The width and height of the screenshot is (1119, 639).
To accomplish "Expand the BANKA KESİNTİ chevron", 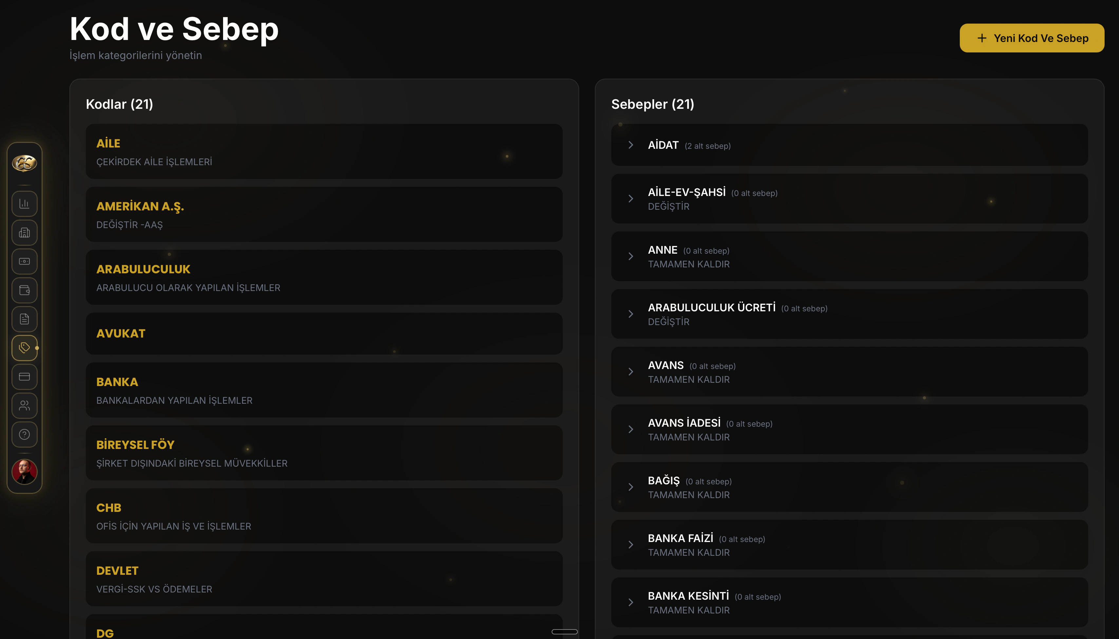I will [630, 602].
